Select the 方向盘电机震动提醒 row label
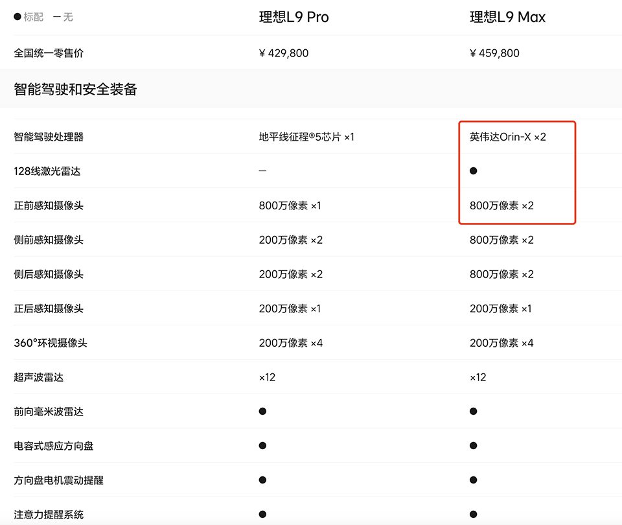Screen dimensions: 622x525 coord(59,480)
